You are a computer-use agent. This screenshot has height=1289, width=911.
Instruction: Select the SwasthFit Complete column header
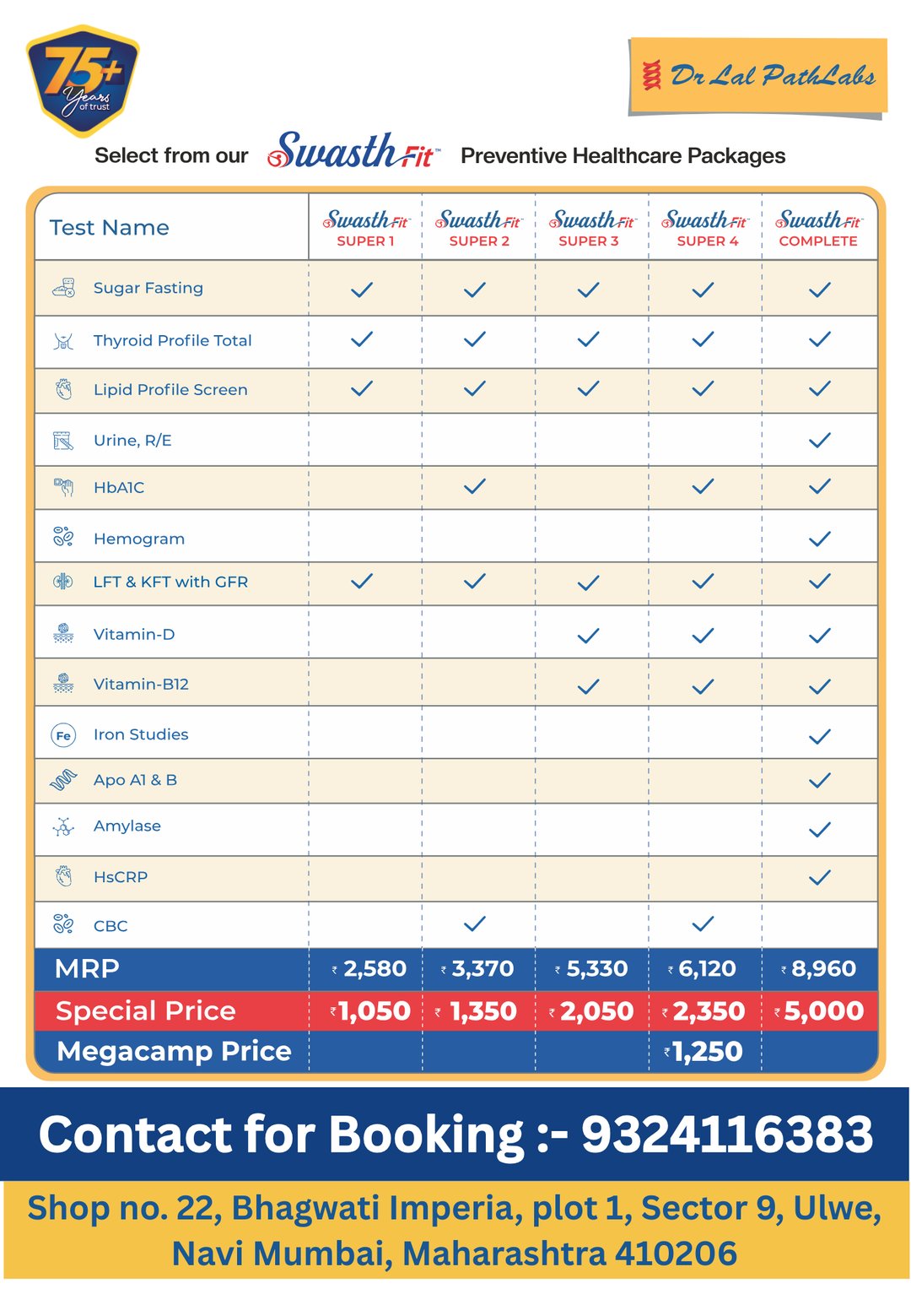818,229
